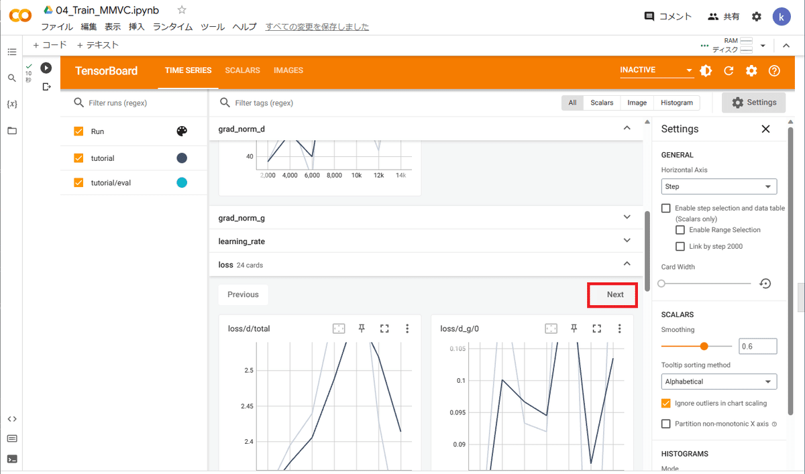Filter cards by Histogram
Screen dimensions: 805x474
coord(677,103)
